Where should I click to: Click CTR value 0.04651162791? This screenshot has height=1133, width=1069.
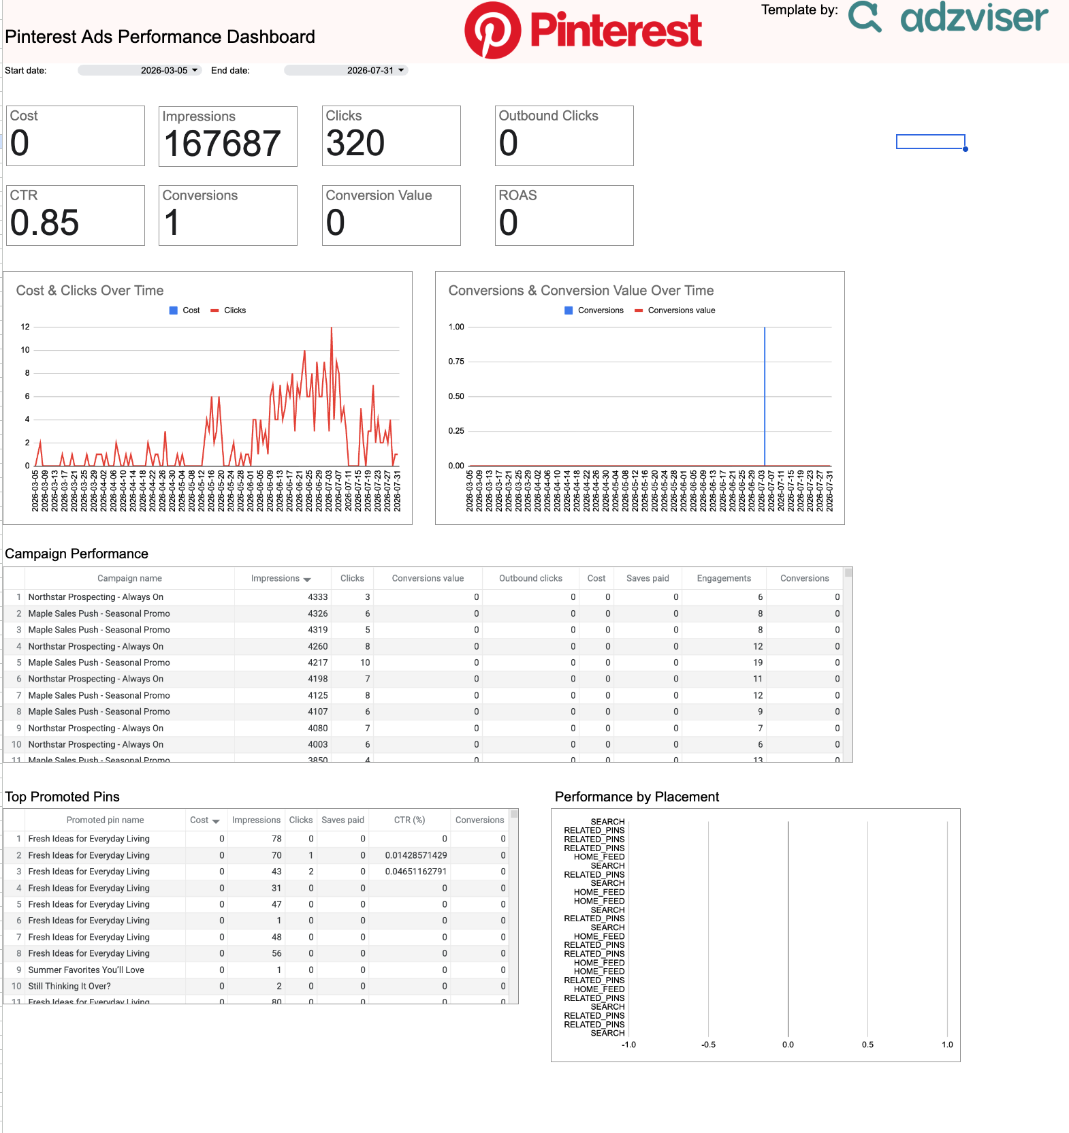click(416, 872)
